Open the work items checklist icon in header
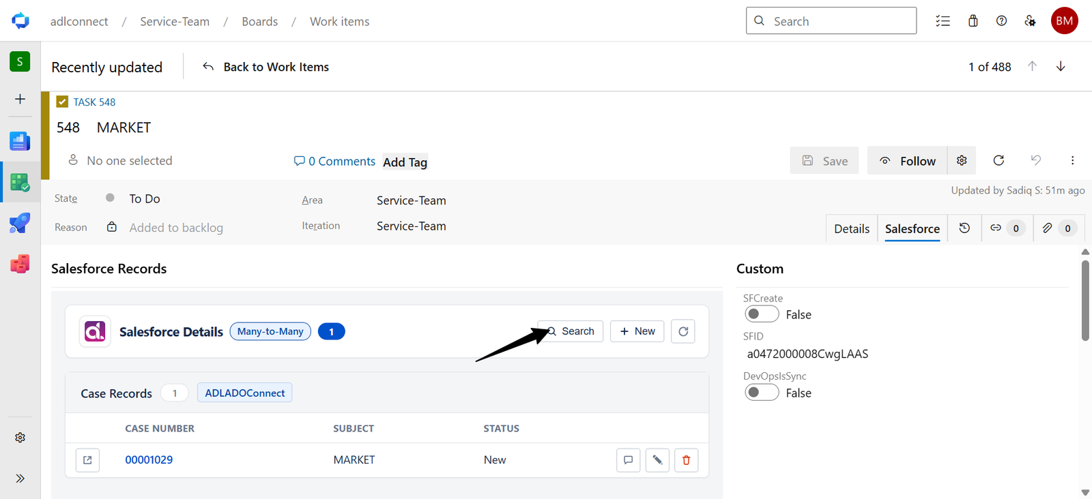The height and width of the screenshot is (499, 1092). click(x=943, y=21)
